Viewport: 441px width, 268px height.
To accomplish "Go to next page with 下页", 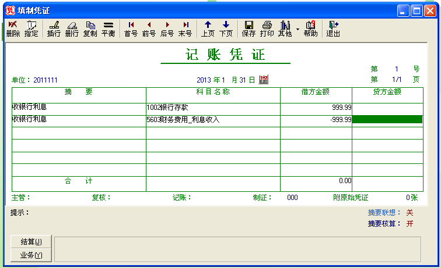I will (226, 28).
